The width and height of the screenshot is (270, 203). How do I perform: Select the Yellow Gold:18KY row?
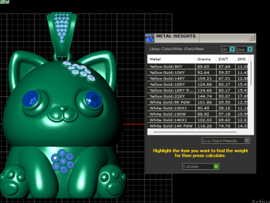click(x=197, y=85)
